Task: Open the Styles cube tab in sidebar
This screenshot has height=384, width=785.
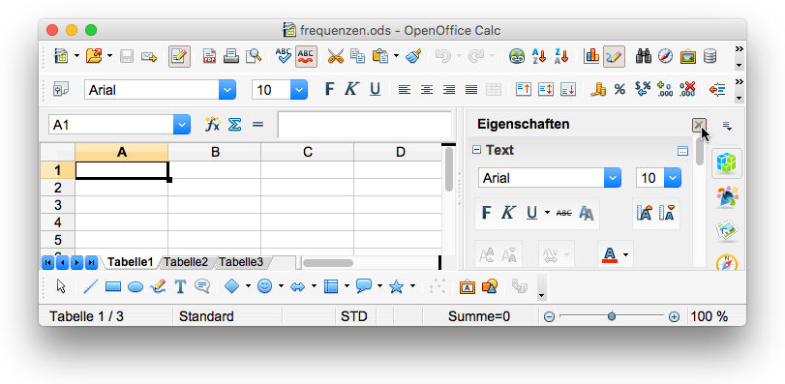Action: 727,163
